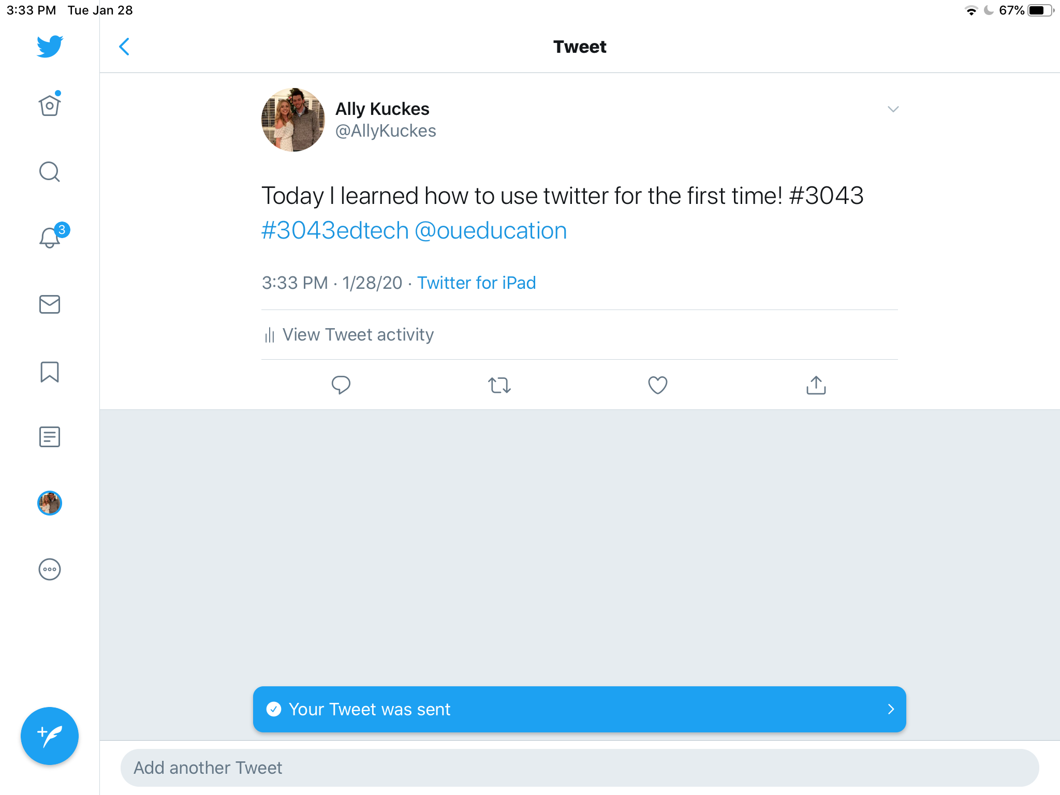Like the tweet with heart icon
The width and height of the screenshot is (1060, 795).
(658, 385)
